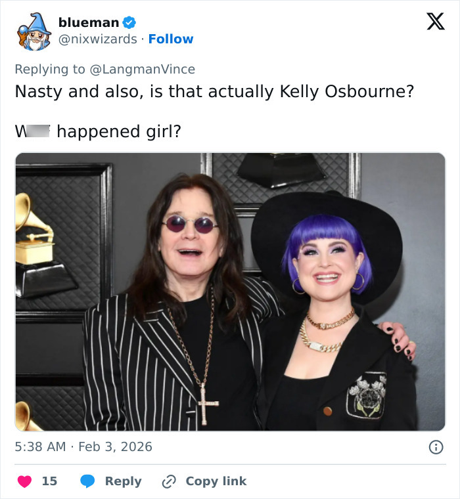Viewport: 460px width, 499px height.
Task: Click the blurred censored word block
Action: (x=38, y=131)
